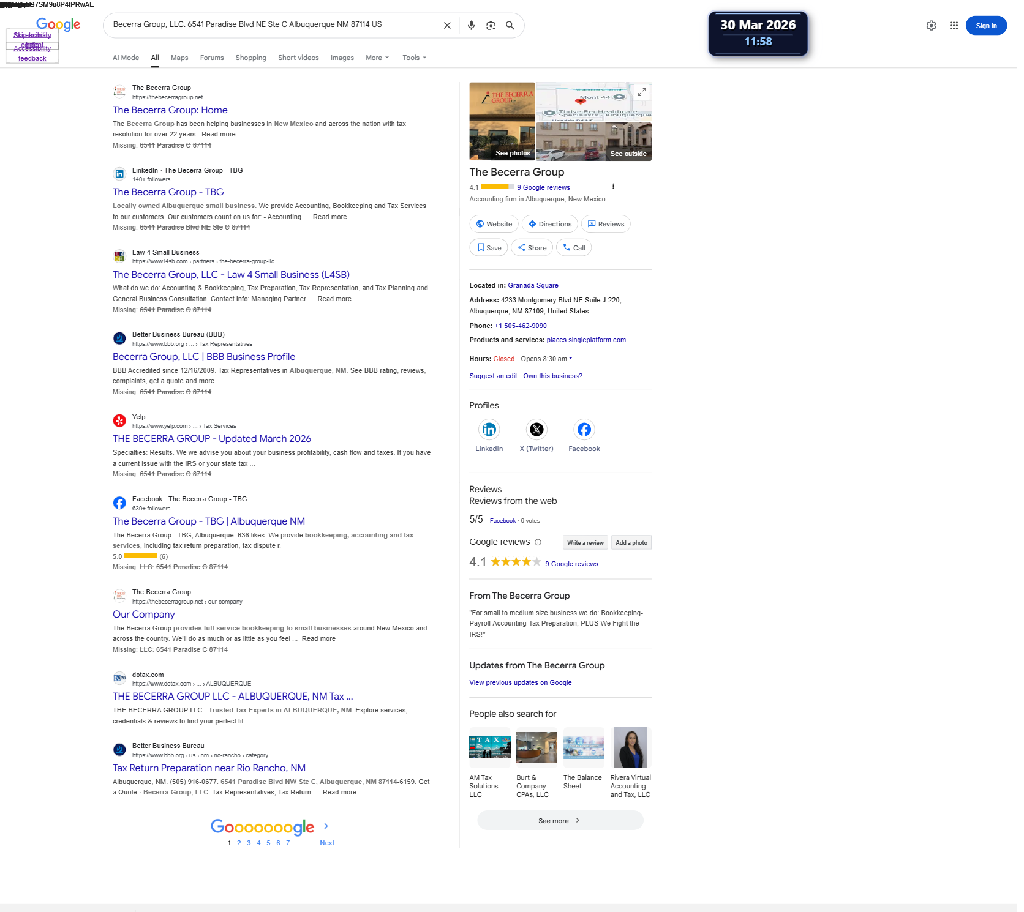This screenshot has width=1024, height=912.
Task: Switch to AI Mode tab
Action: pyautogui.click(x=126, y=58)
